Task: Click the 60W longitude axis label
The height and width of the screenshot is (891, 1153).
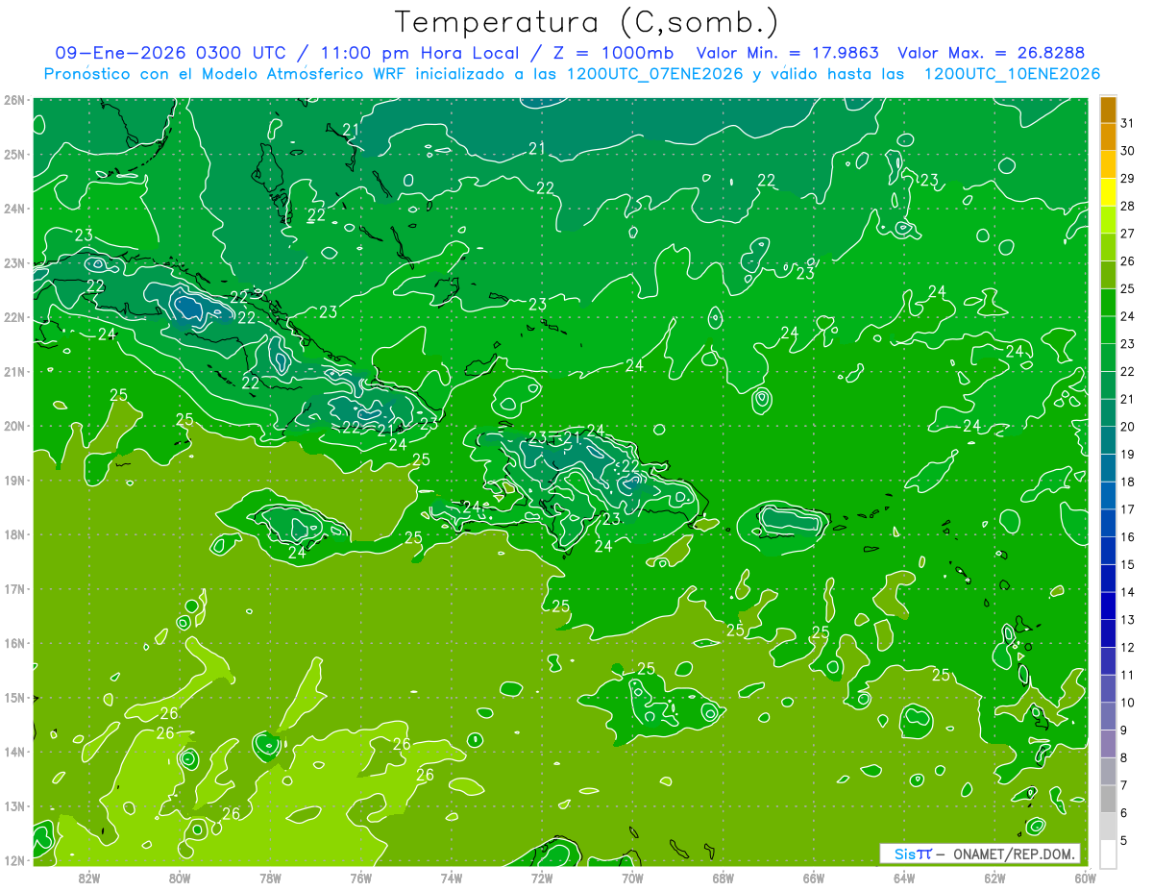Action: pyautogui.click(x=1085, y=878)
